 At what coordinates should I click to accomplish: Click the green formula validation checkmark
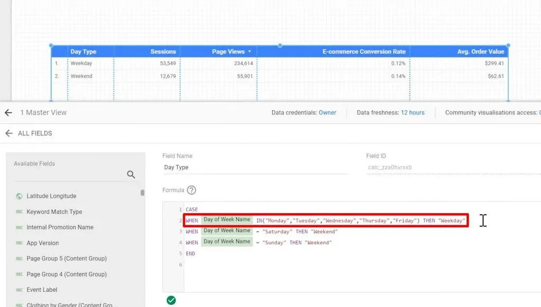coord(171,300)
